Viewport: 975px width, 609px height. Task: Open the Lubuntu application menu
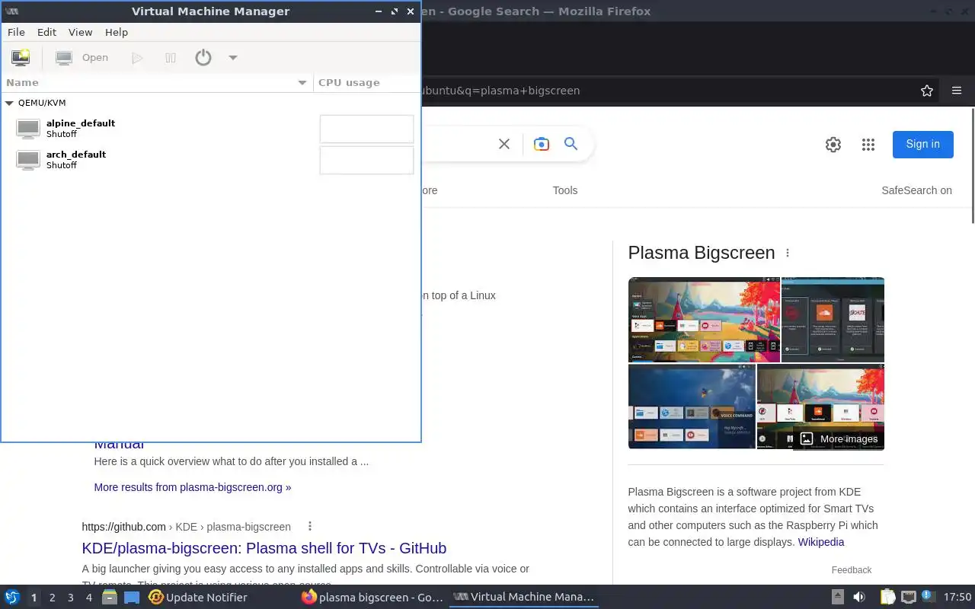pos(12,598)
